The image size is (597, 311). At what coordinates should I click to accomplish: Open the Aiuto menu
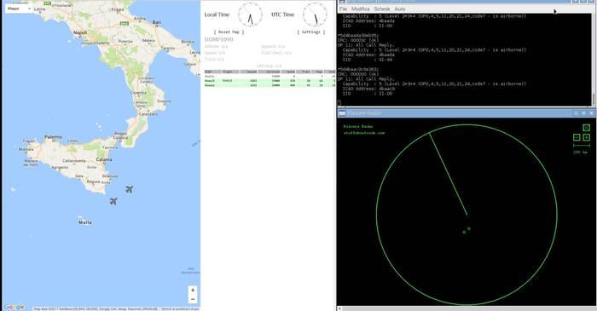coord(400,9)
